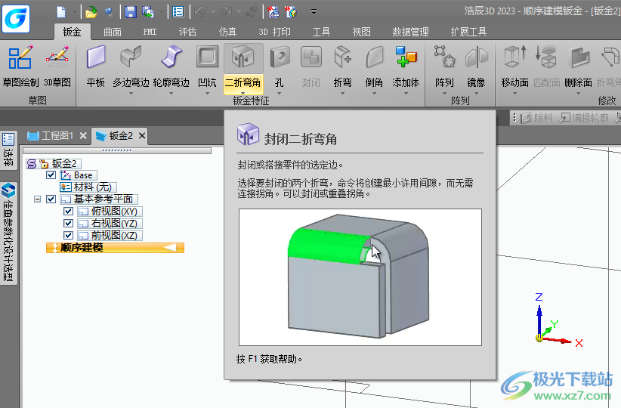Image resolution: width=621 pixels, height=408 pixels.
Task: Start the 3D草图 tool
Action: pos(57,66)
